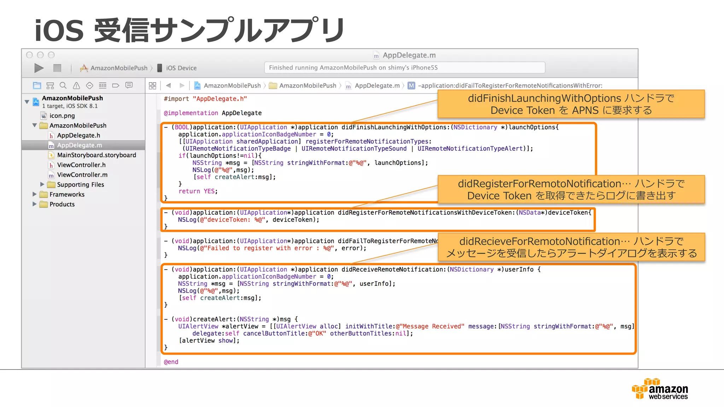The width and height of the screenshot is (724, 407).
Task: Go back with the left arrow
Action: click(169, 85)
